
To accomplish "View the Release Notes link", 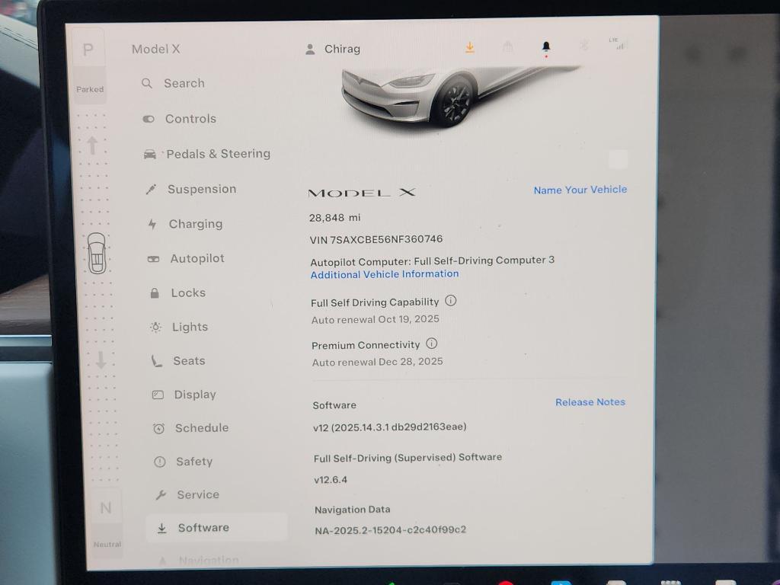I will (x=590, y=402).
